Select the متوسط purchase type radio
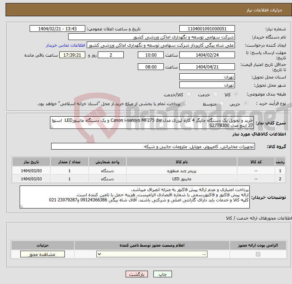292x284 pixels. 222,103
